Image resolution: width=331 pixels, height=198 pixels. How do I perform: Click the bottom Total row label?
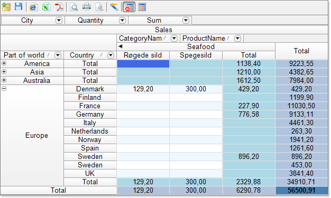pyautogui.click(x=58, y=190)
